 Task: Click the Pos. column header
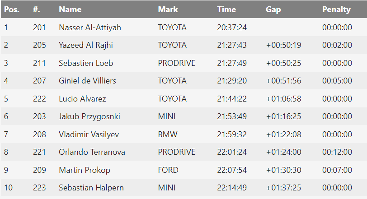point(12,9)
